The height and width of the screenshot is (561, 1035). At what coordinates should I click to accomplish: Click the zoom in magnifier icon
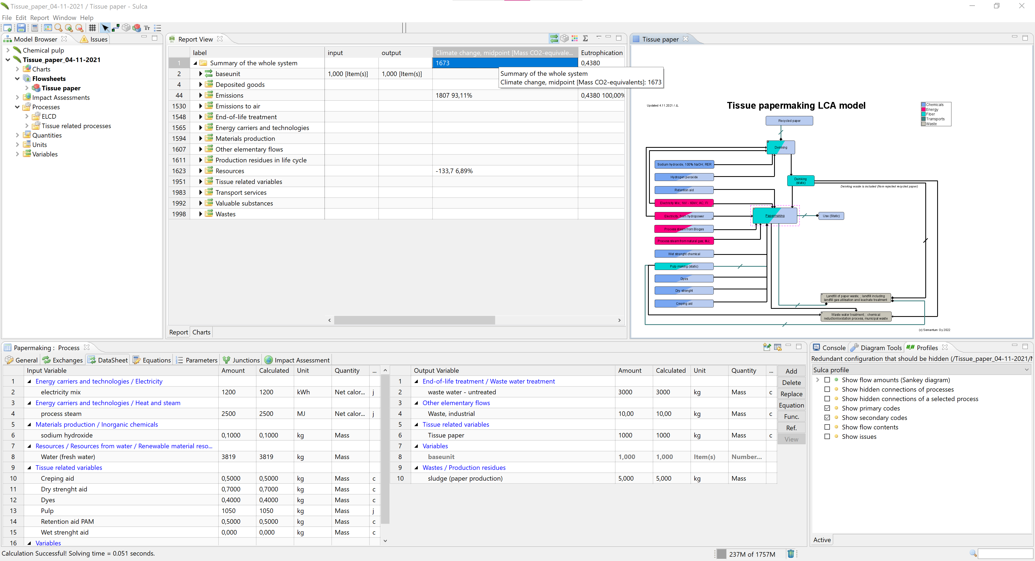(x=69, y=28)
